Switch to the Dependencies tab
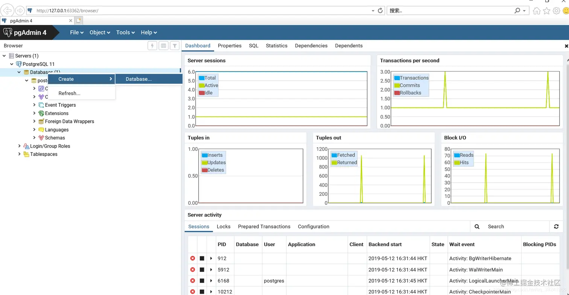Image resolution: width=569 pixels, height=295 pixels. click(311, 46)
